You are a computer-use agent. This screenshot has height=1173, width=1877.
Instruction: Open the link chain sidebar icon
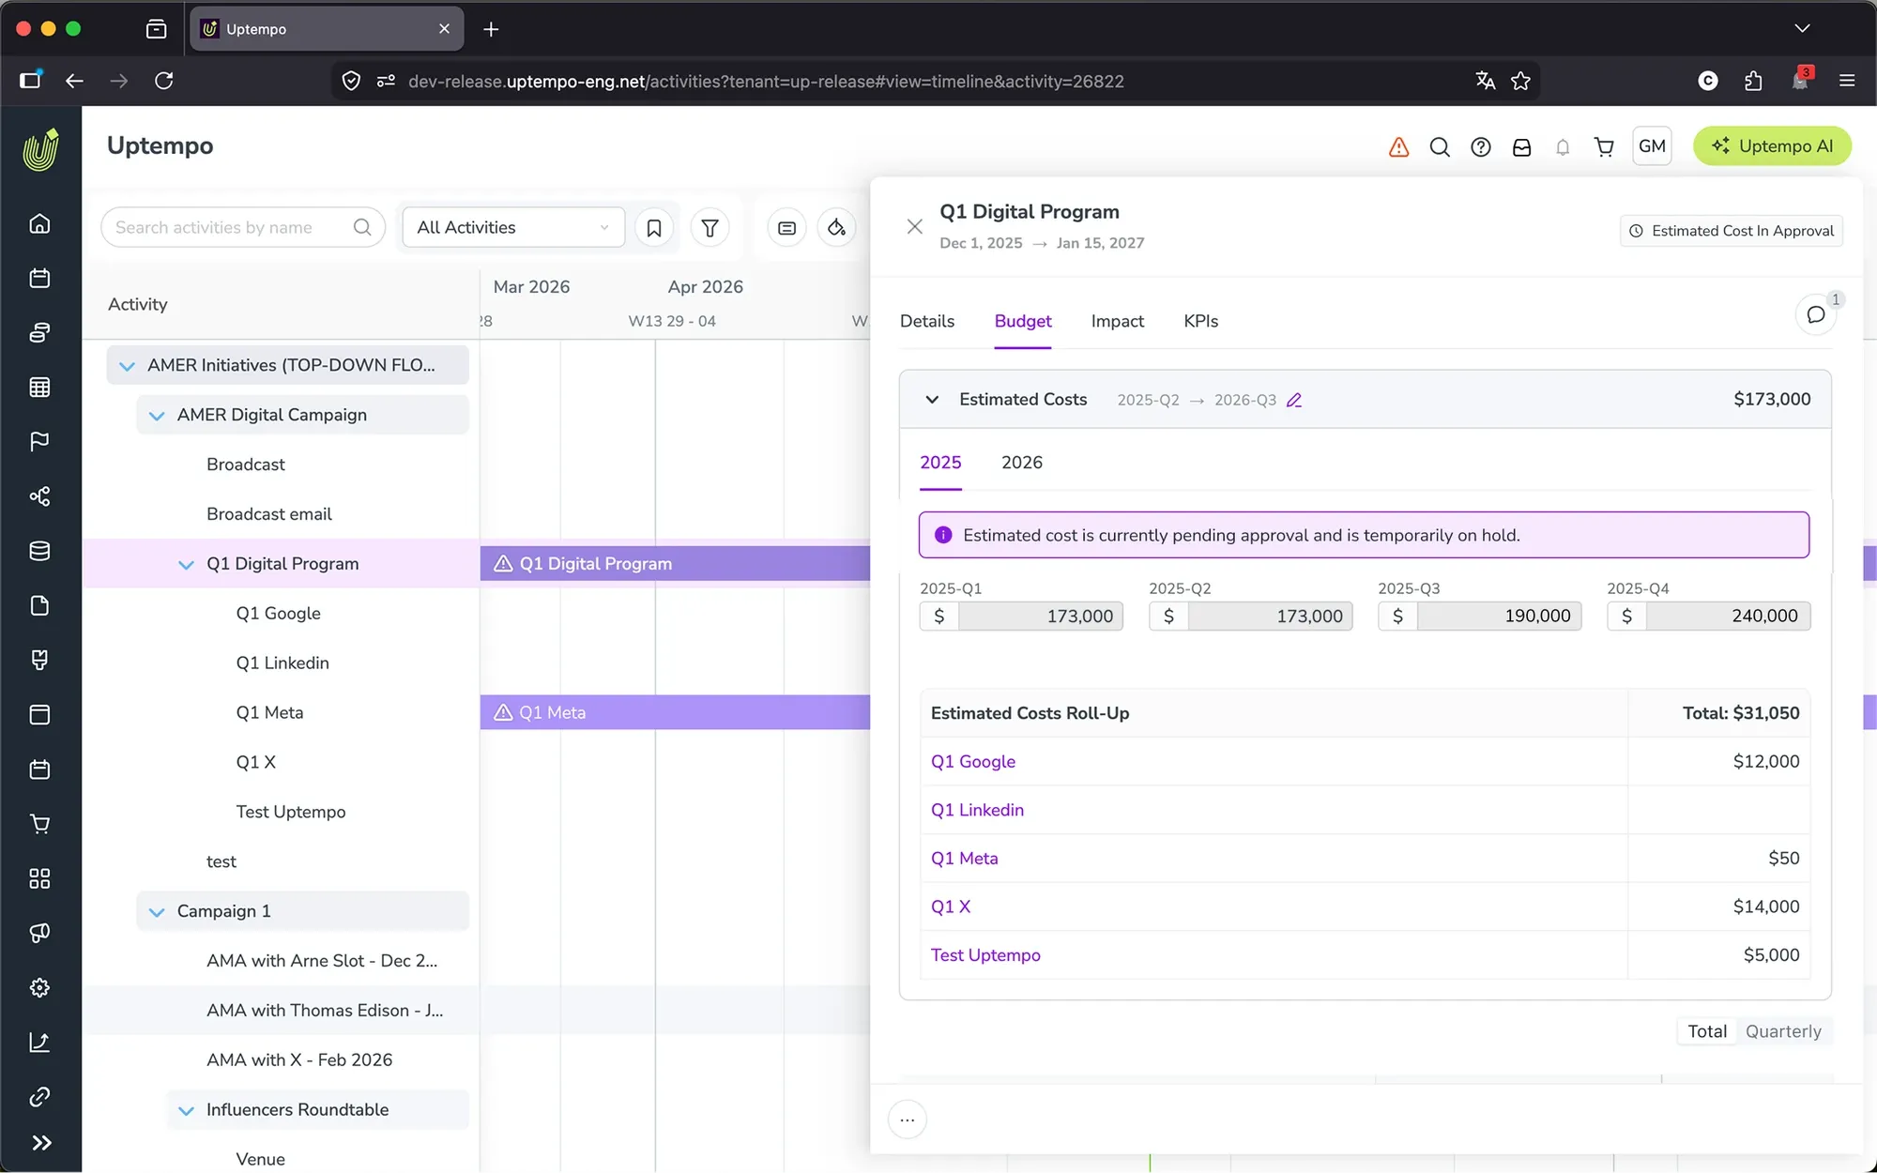point(39,1097)
